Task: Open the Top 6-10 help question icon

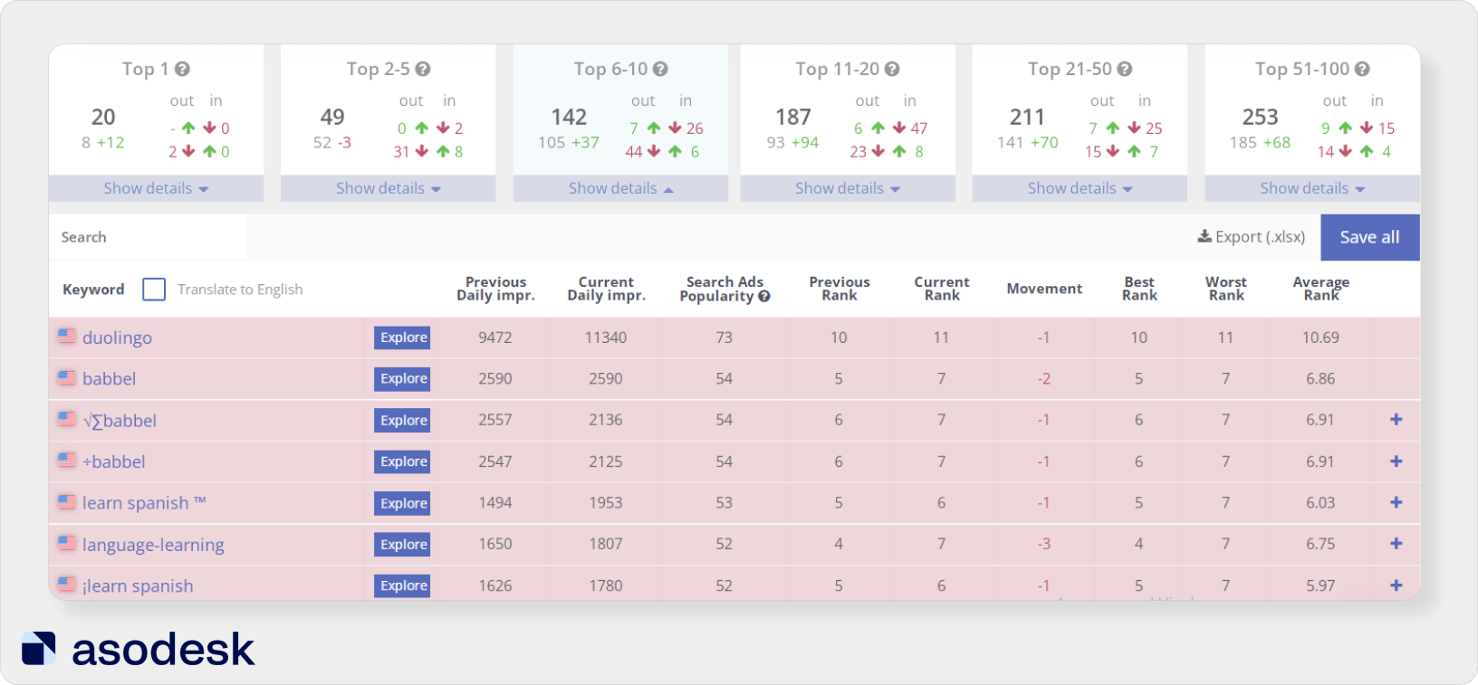Action: point(660,69)
